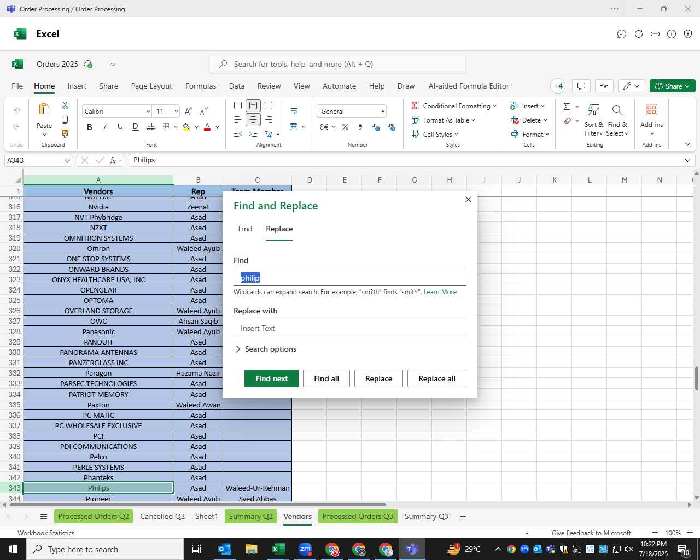Open the Comments icon near Share

[x=581, y=86]
